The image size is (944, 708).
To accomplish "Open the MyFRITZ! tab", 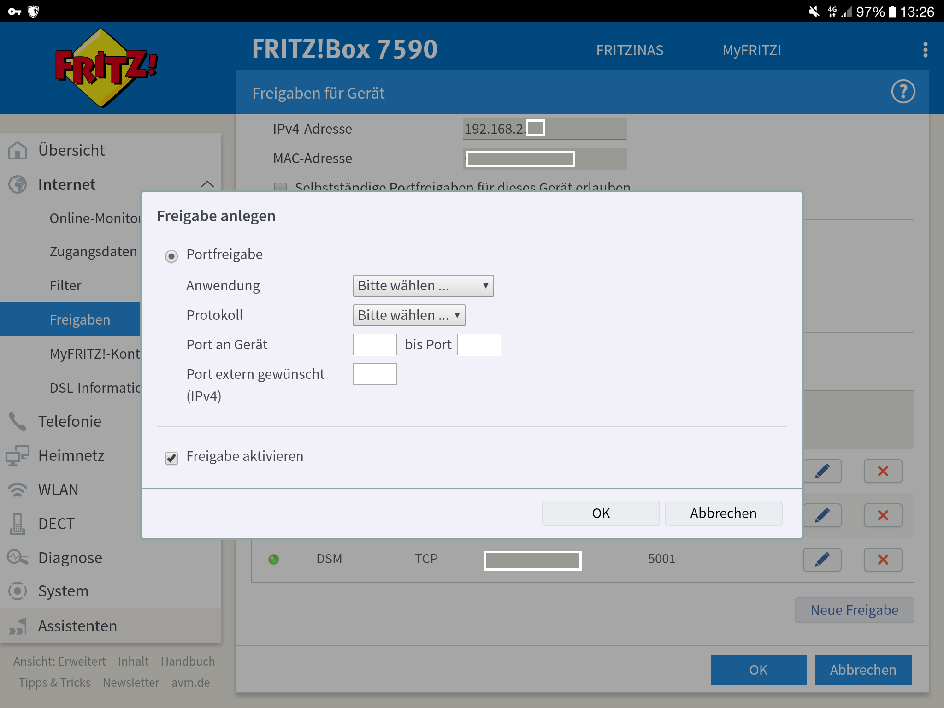I will (751, 50).
